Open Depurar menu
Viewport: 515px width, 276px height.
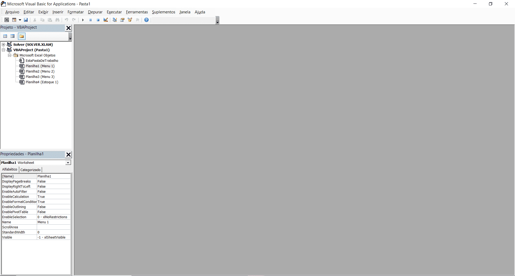point(95,12)
